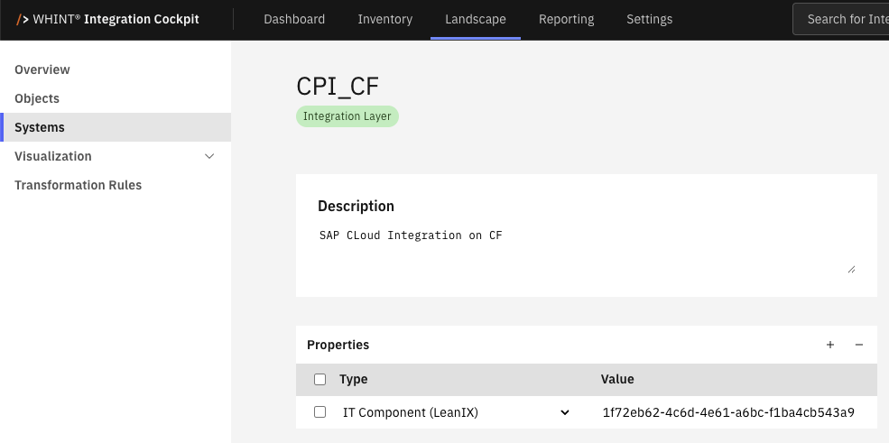
Task: Open the Settings tab
Action: (649, 19)
